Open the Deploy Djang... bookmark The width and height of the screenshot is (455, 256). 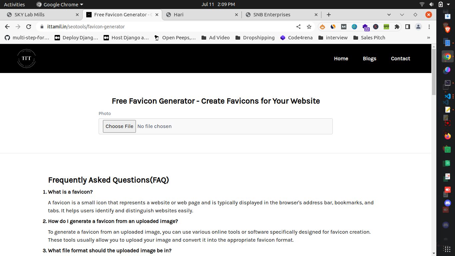point(77,38)
